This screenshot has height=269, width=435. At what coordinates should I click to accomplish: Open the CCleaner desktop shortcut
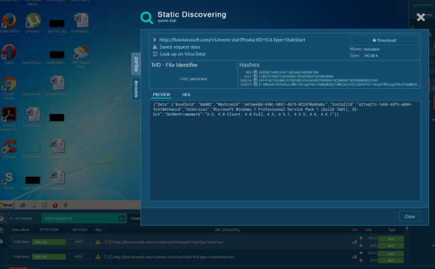9,148
